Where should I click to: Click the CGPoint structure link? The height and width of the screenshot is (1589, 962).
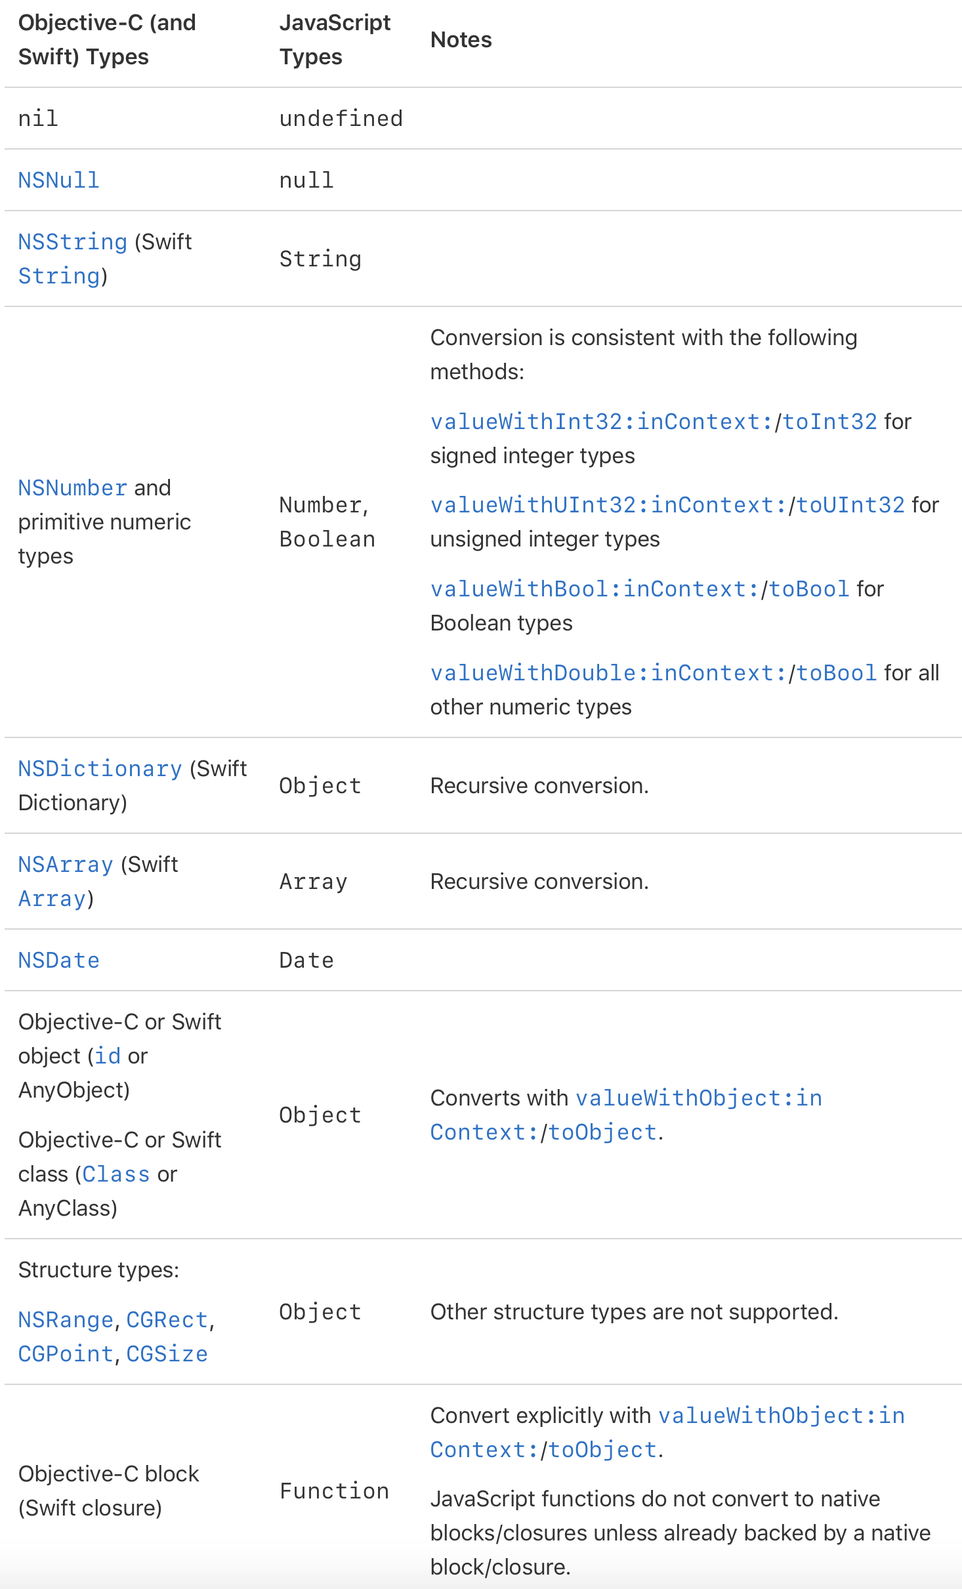click(x=66, y=1353)
